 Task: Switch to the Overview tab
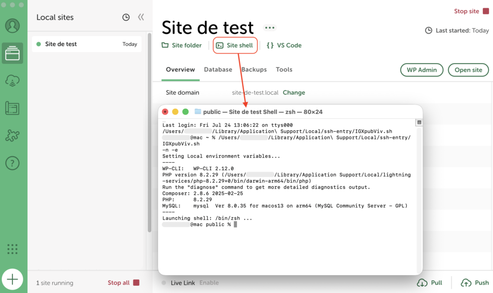pyautogui.click(x=181, y=70)
